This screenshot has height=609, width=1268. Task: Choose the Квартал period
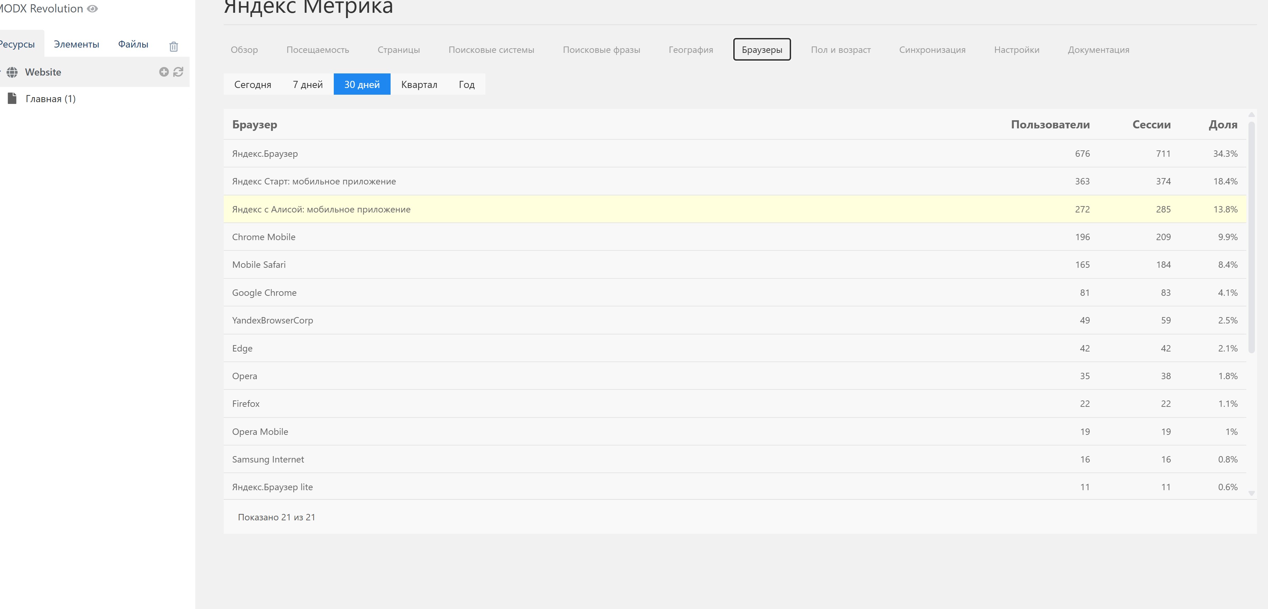(x=419, y=84)
